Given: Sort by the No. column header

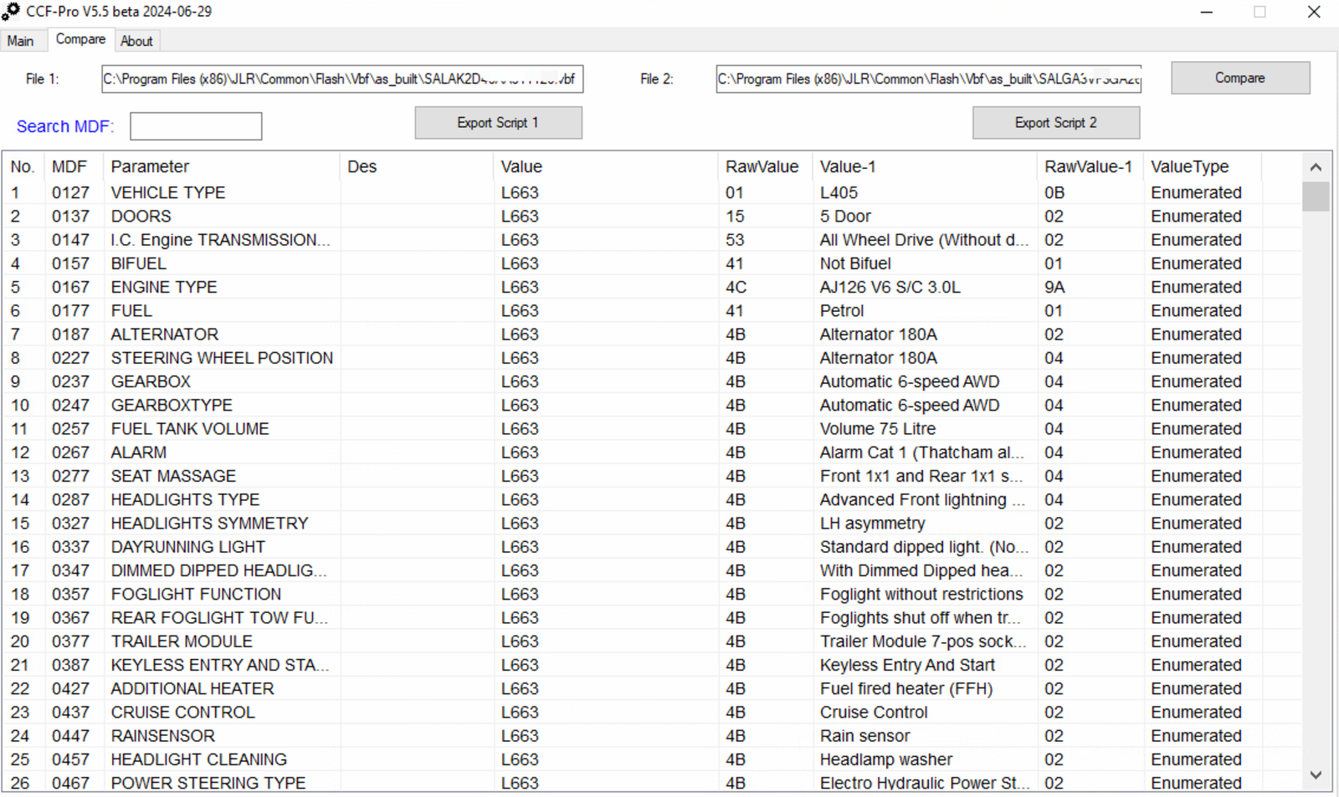Looking at the screenshot, I should coord(23,166).
